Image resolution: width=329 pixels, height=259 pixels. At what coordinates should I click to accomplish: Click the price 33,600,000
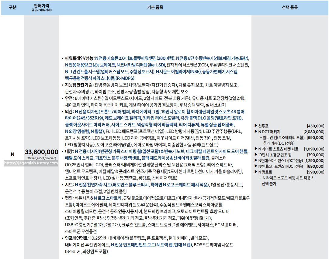42,152
